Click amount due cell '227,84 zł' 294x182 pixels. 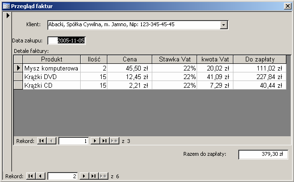260,77
